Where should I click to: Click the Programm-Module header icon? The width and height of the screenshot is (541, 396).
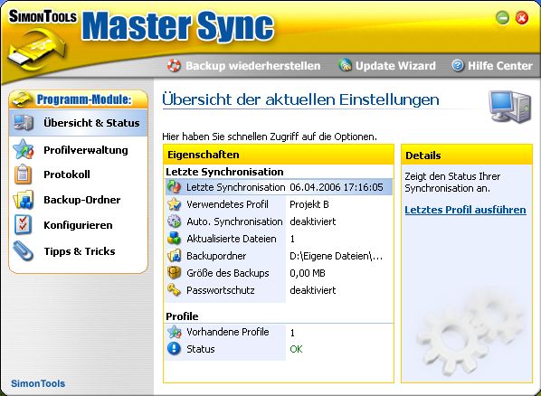(22, 99)
